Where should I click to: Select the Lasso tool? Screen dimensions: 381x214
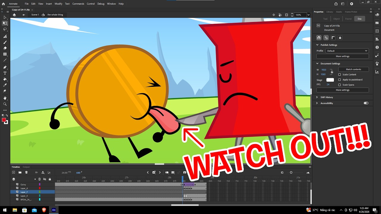coord(5,29)
